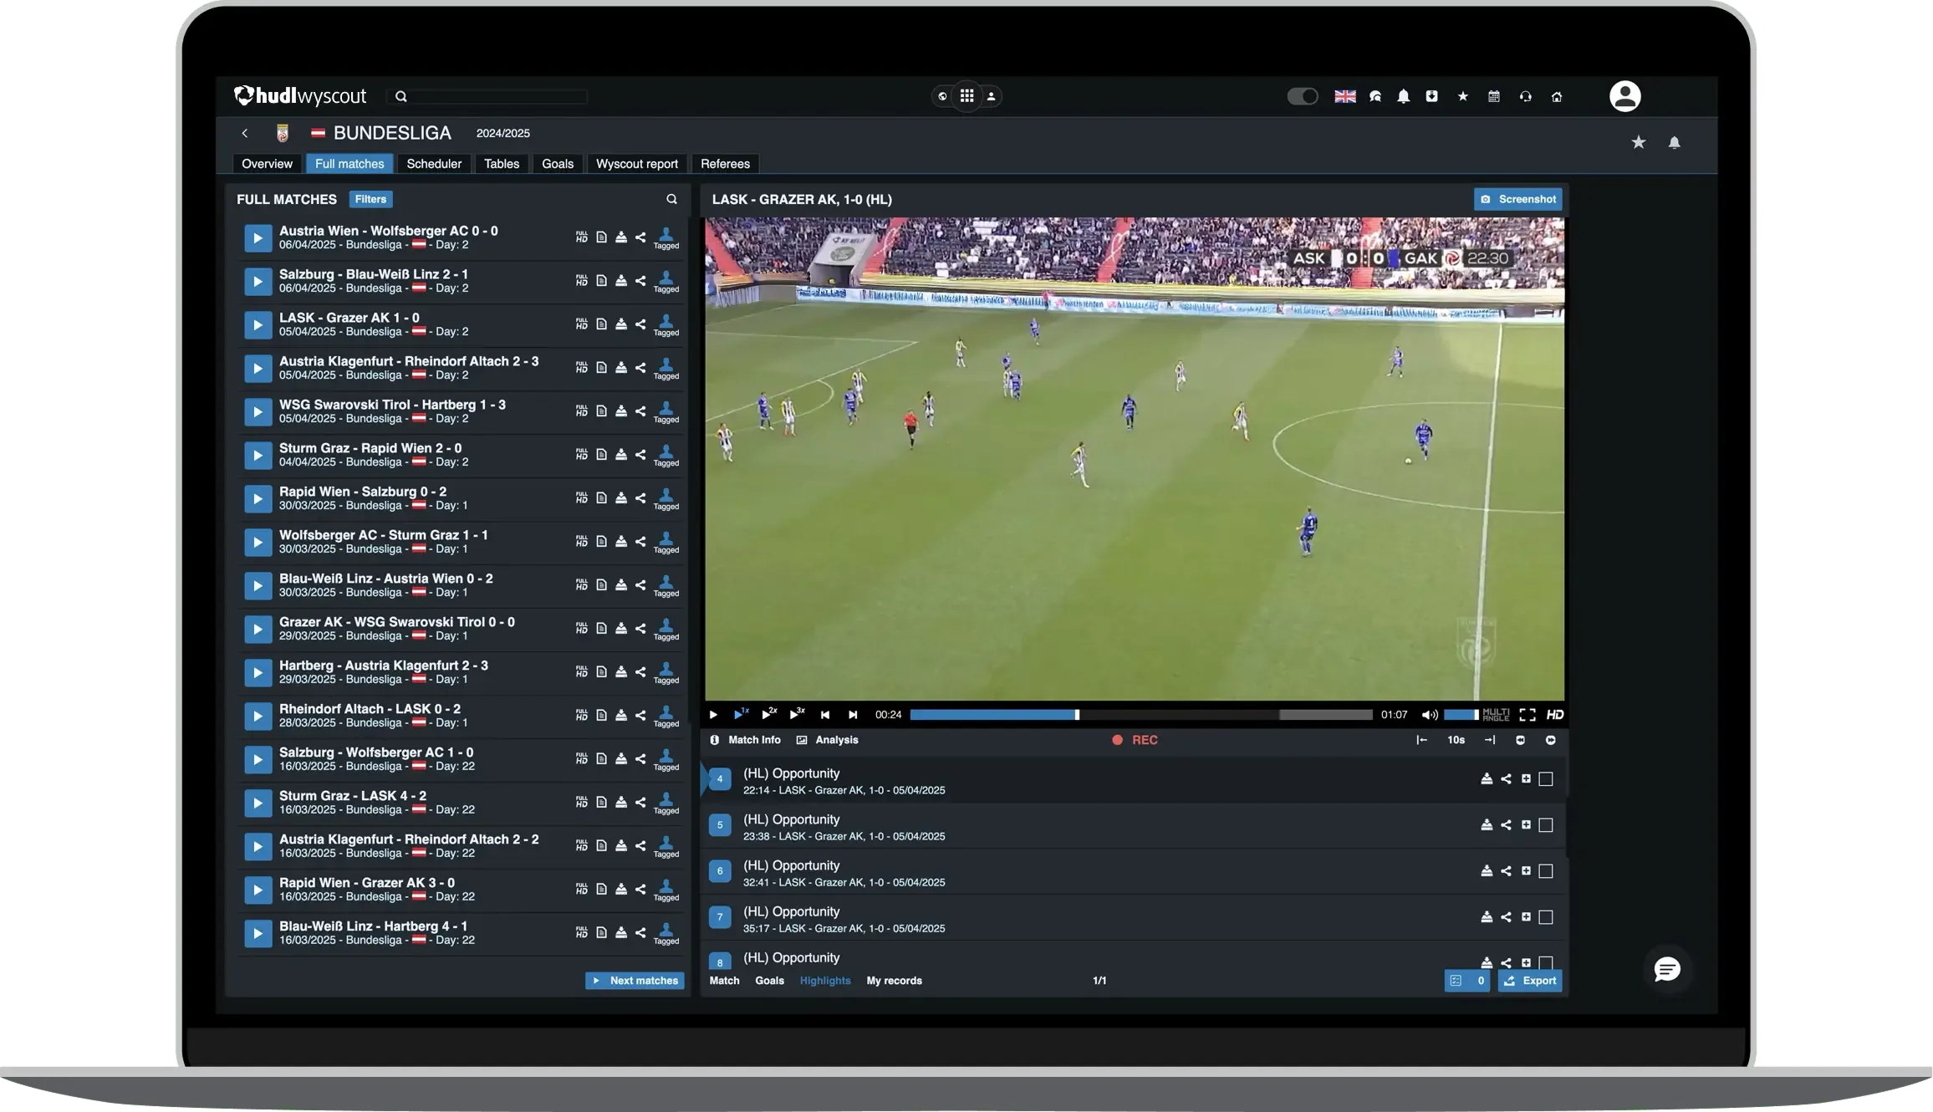Check the checkbox on highlight clip 4
The height and width of the screenshot is (1112, 1933).
pos(1547,778)
